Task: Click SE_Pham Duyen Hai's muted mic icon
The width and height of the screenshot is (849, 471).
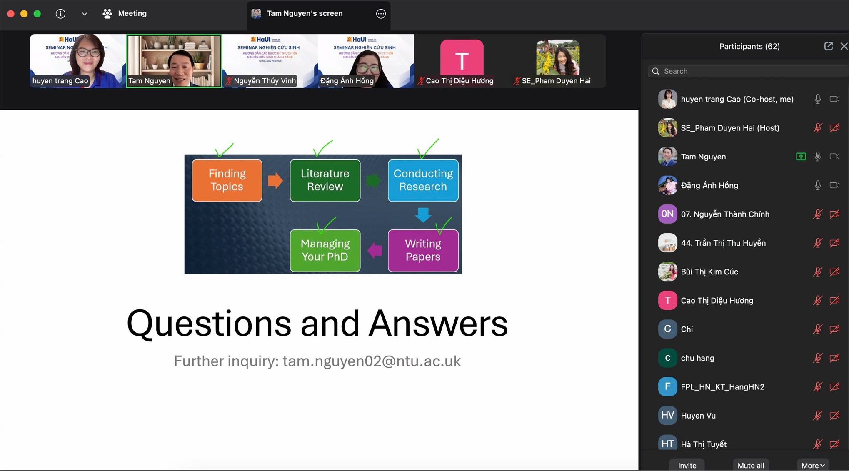Action: 817,128
